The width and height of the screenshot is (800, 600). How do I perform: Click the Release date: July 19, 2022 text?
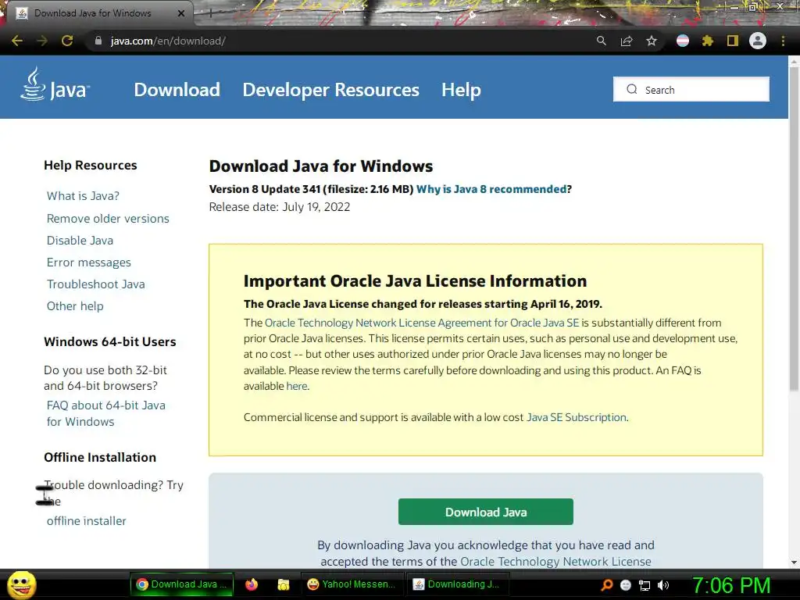point(280,207)
